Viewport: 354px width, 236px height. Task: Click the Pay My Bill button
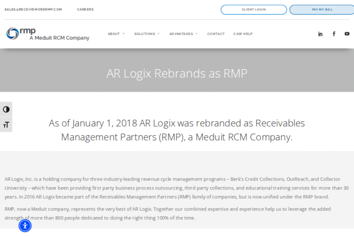pyautogui.click(x=322, y=10)
